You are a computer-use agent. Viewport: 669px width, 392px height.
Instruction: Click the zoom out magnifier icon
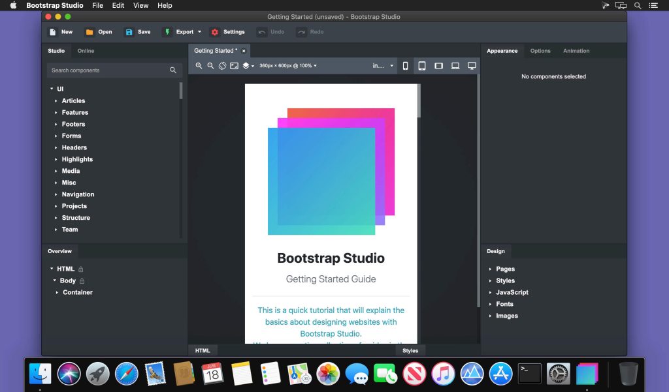(x=210, y=65)
